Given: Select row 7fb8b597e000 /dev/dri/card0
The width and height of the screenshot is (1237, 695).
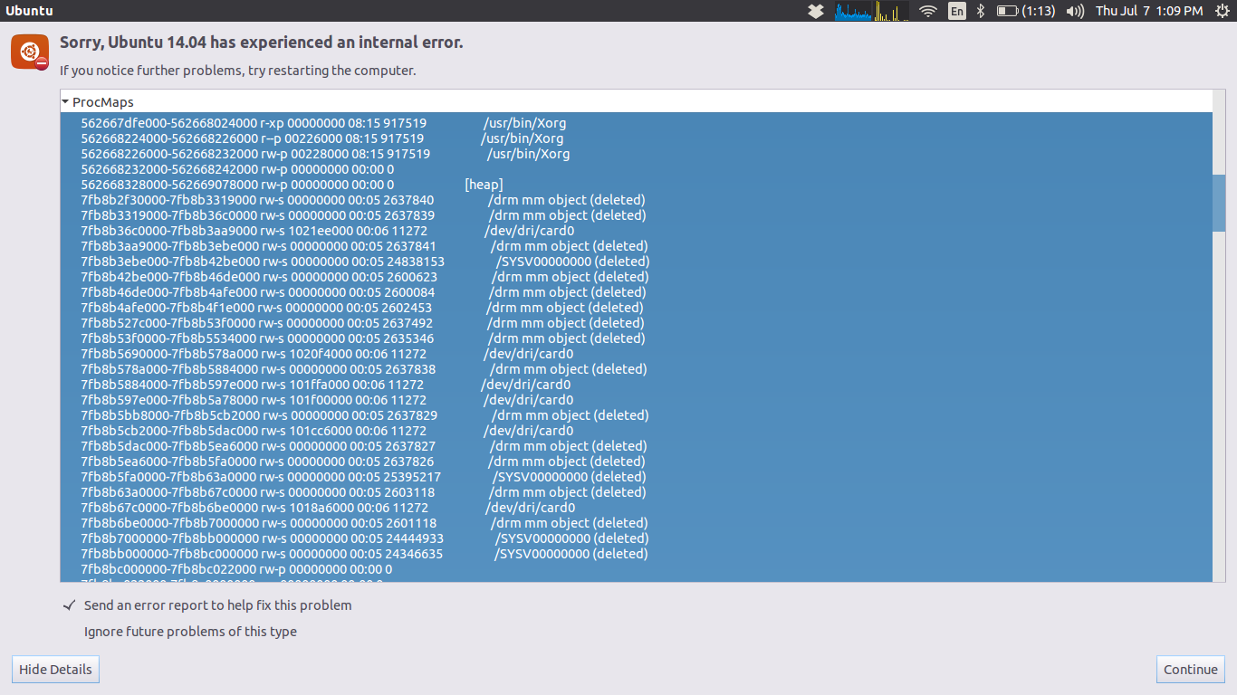Looking at the screenshot, I should pyautogui.click(x=636, y=400).
